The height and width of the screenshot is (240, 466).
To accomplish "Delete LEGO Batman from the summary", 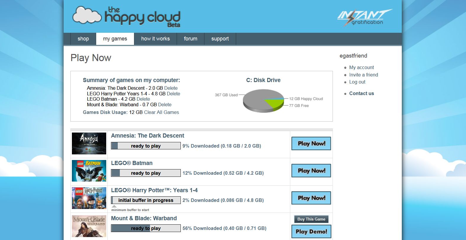I will pyautogui.click(x=143, y=99).
